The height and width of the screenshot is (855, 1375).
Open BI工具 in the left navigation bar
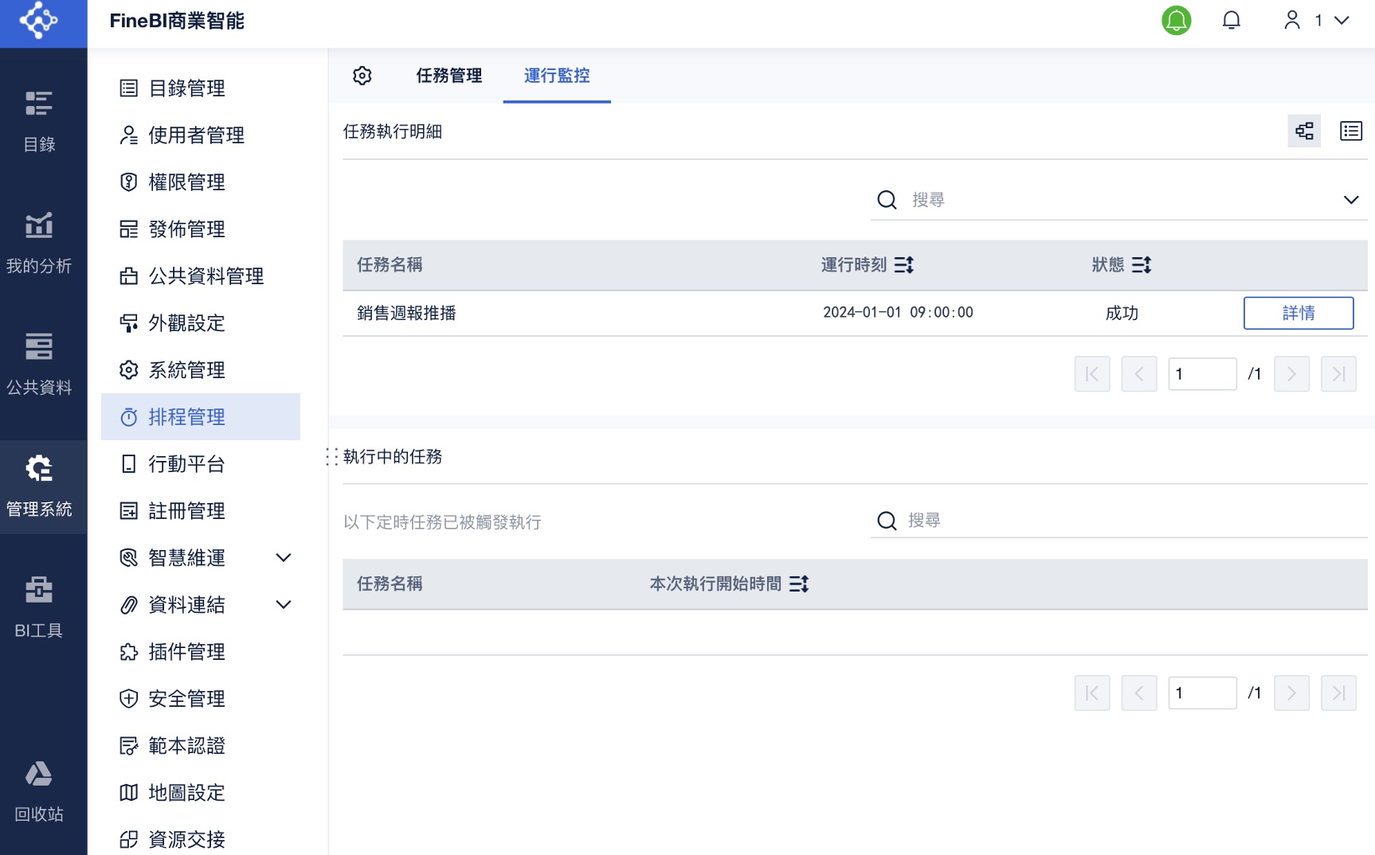pos(39,608)
